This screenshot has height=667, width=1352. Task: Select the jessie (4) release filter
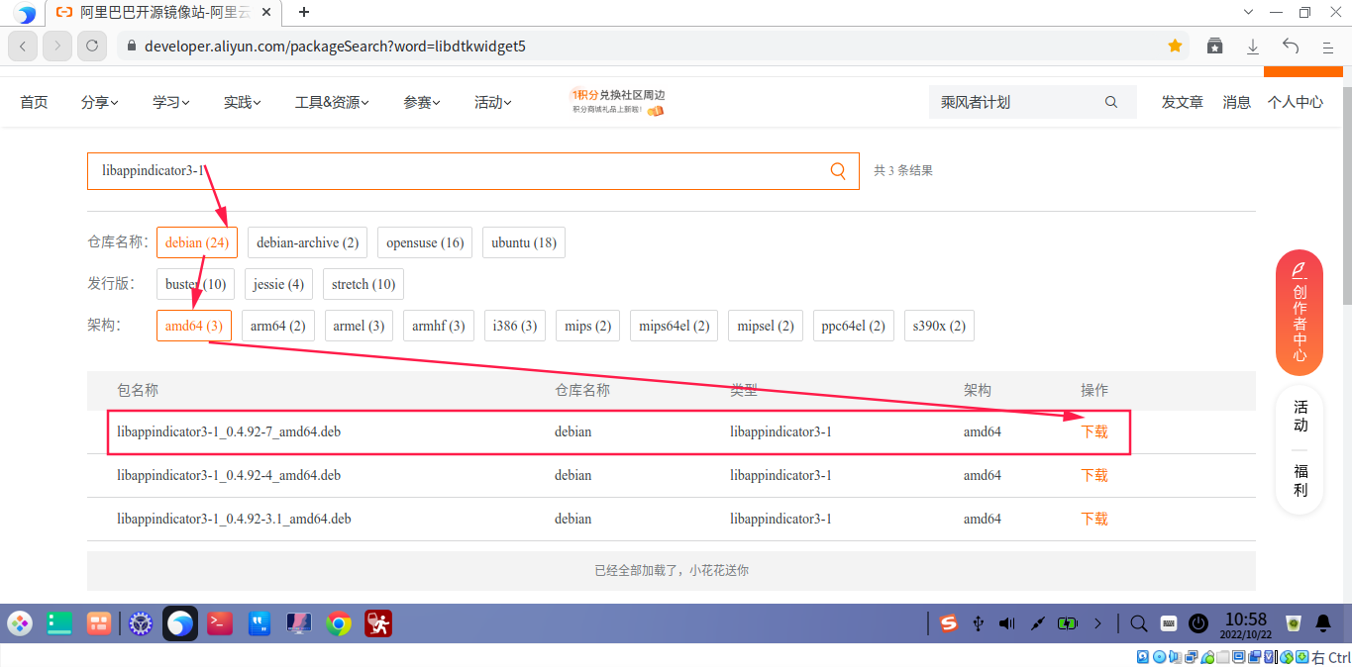(278, 284)
